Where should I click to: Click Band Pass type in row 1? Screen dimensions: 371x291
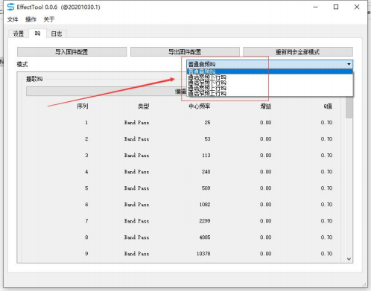(137, 123)
